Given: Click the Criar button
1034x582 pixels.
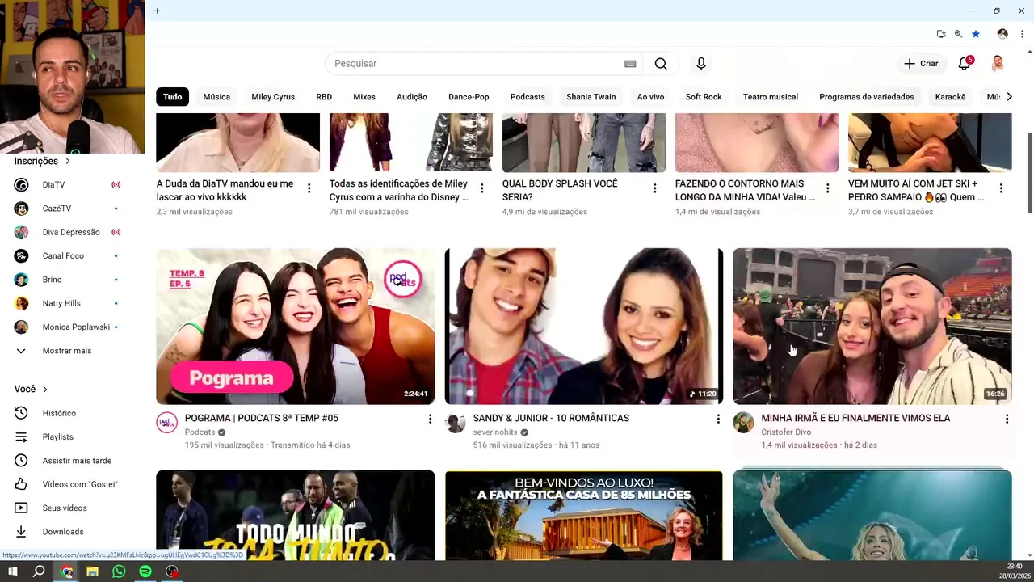Looking at the screenshot, I should pyautogui.click(x=921, y=64).
